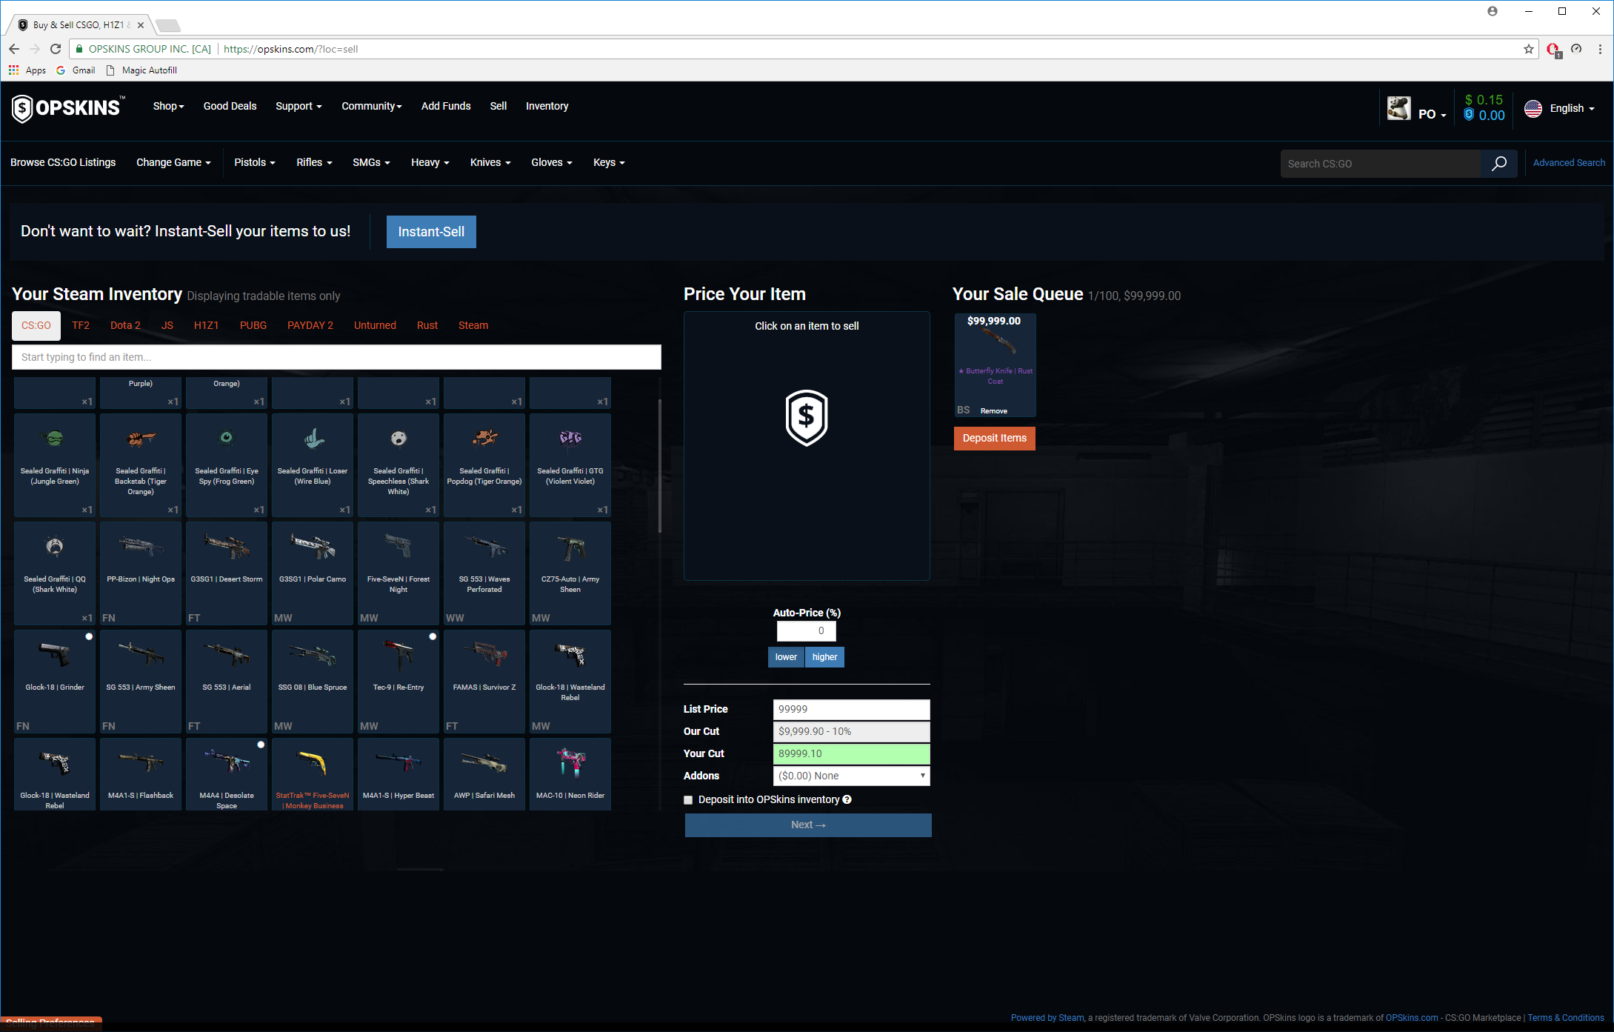The image size is (1614, 1032).
Task: Select G3SG1 Polar Camo skin
Action: tap(313, 573)
